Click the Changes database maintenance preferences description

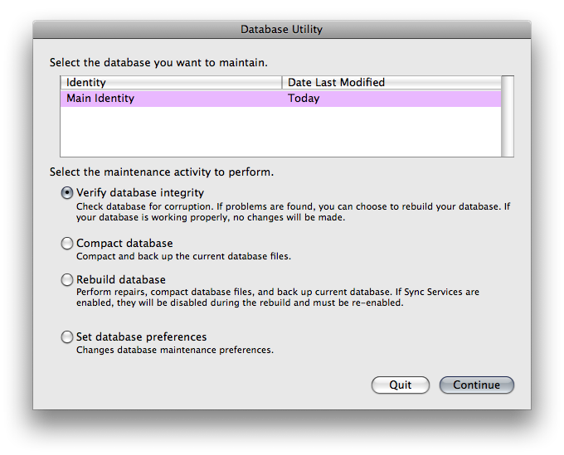pos(175,350)
